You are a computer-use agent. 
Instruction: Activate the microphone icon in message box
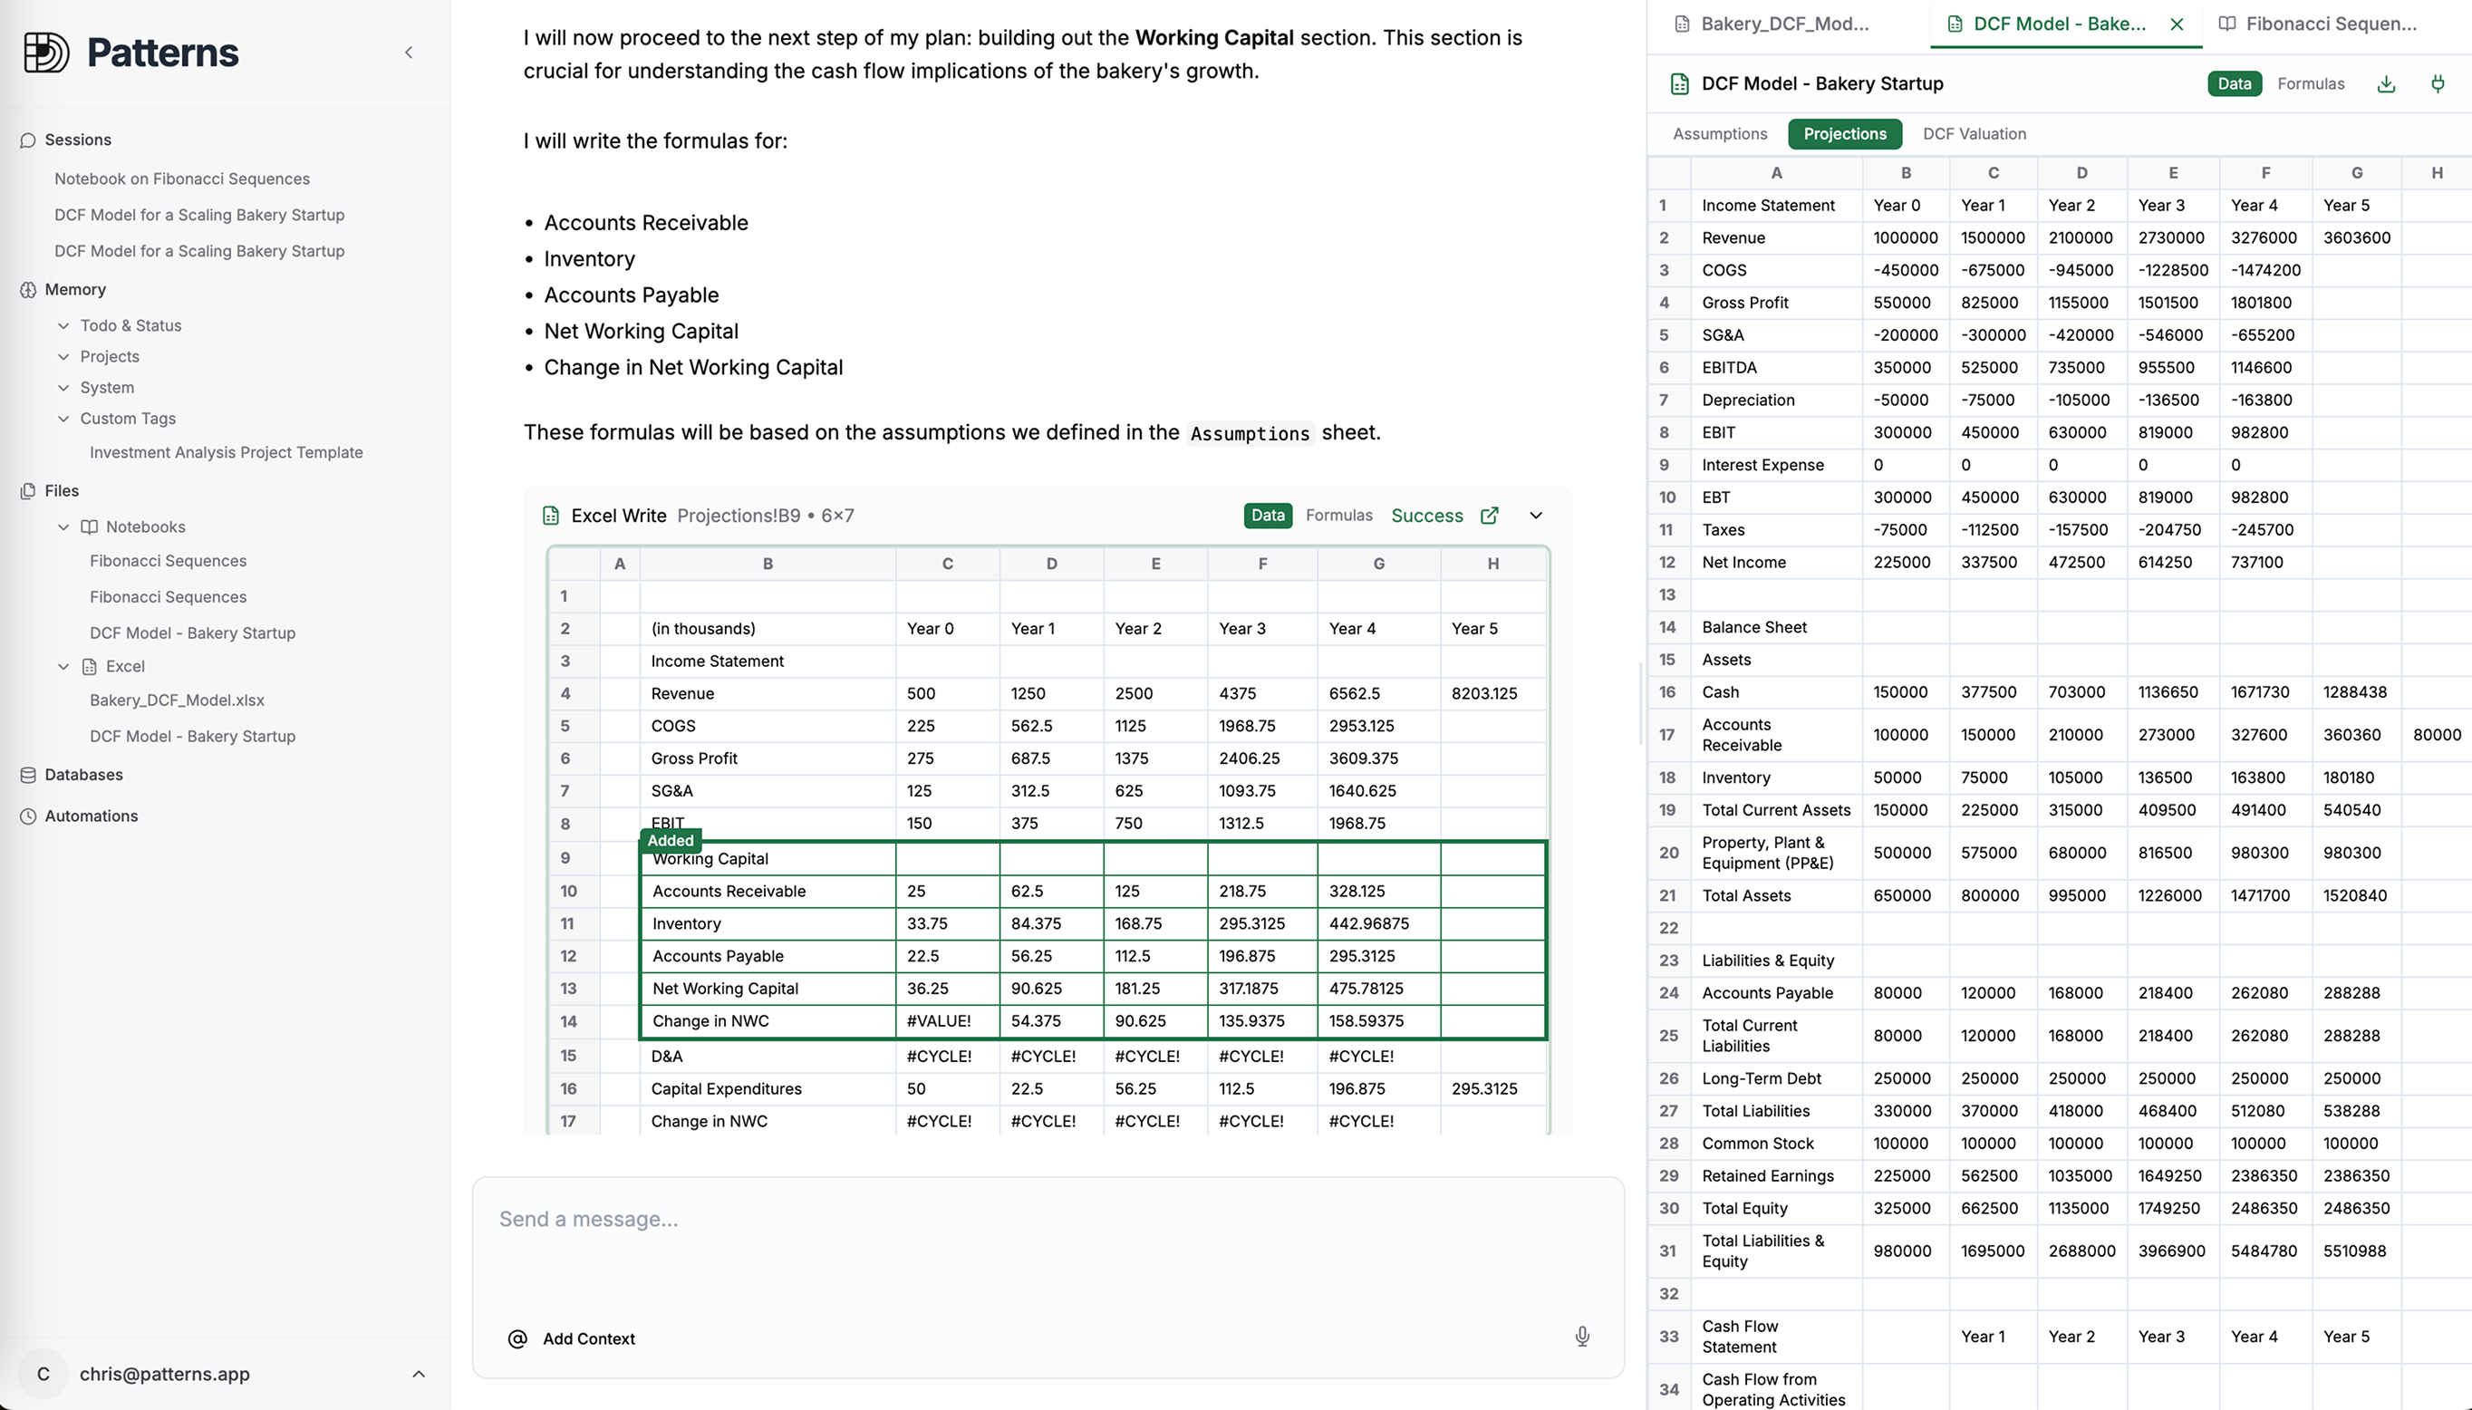(x=1581, y=1337)
